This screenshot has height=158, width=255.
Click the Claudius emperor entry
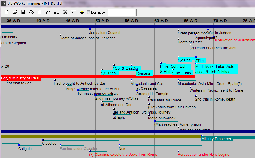49,144
